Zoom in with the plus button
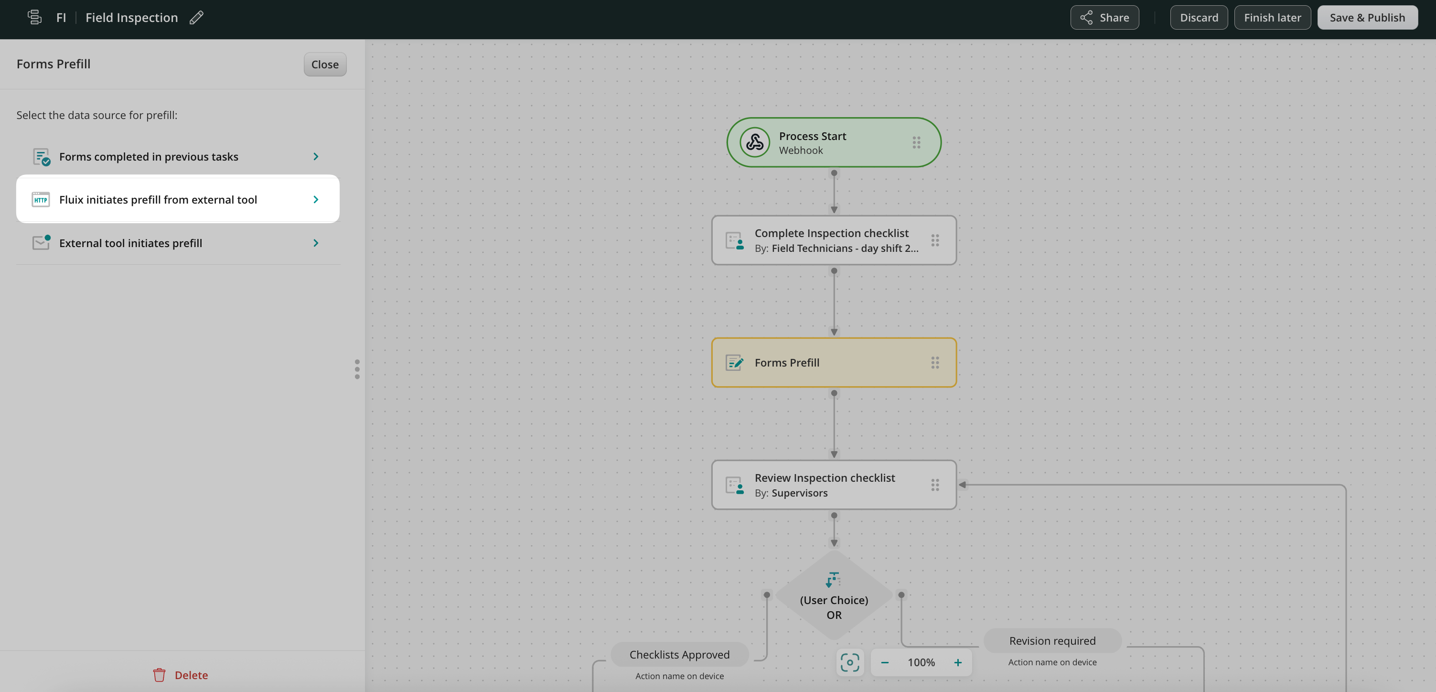 click(958, 662)
